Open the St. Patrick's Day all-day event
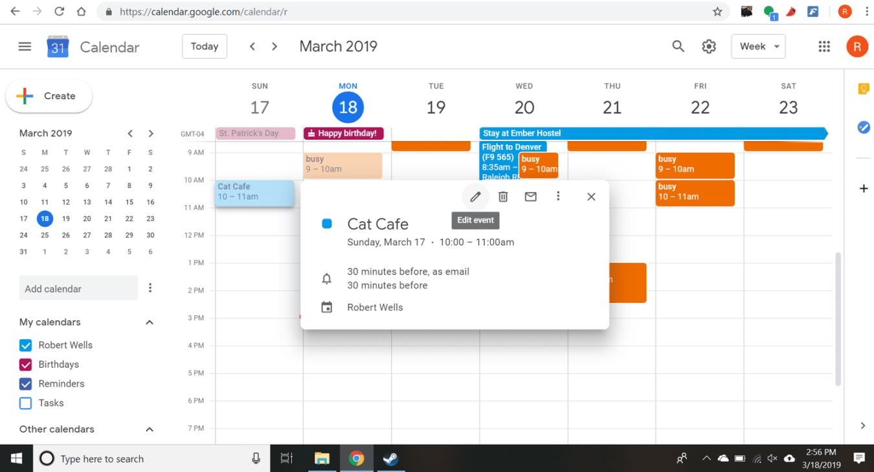This screenshot has height=472, width=874. point(255,133)
